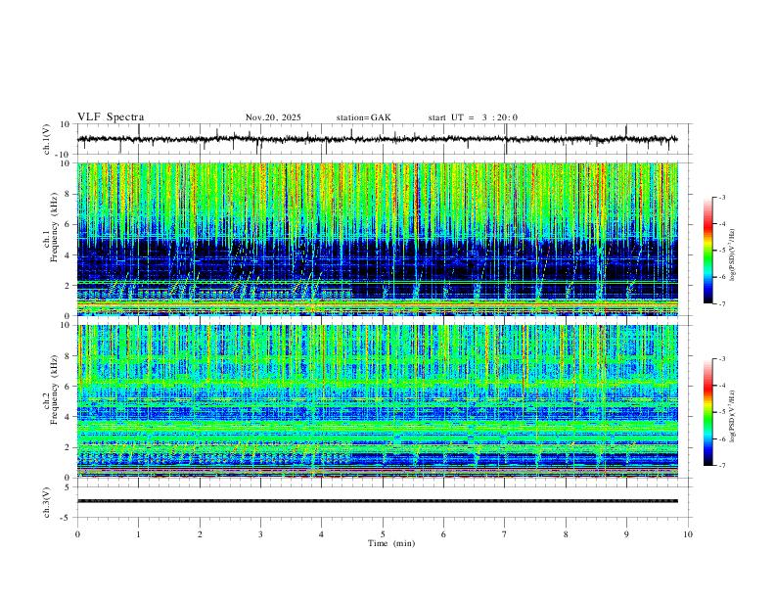The height and width of the screenshot is (599, 775).
Task: Click the "4" kHz tick on ch.2 spectrogram
Action: [x=68, y=417]
